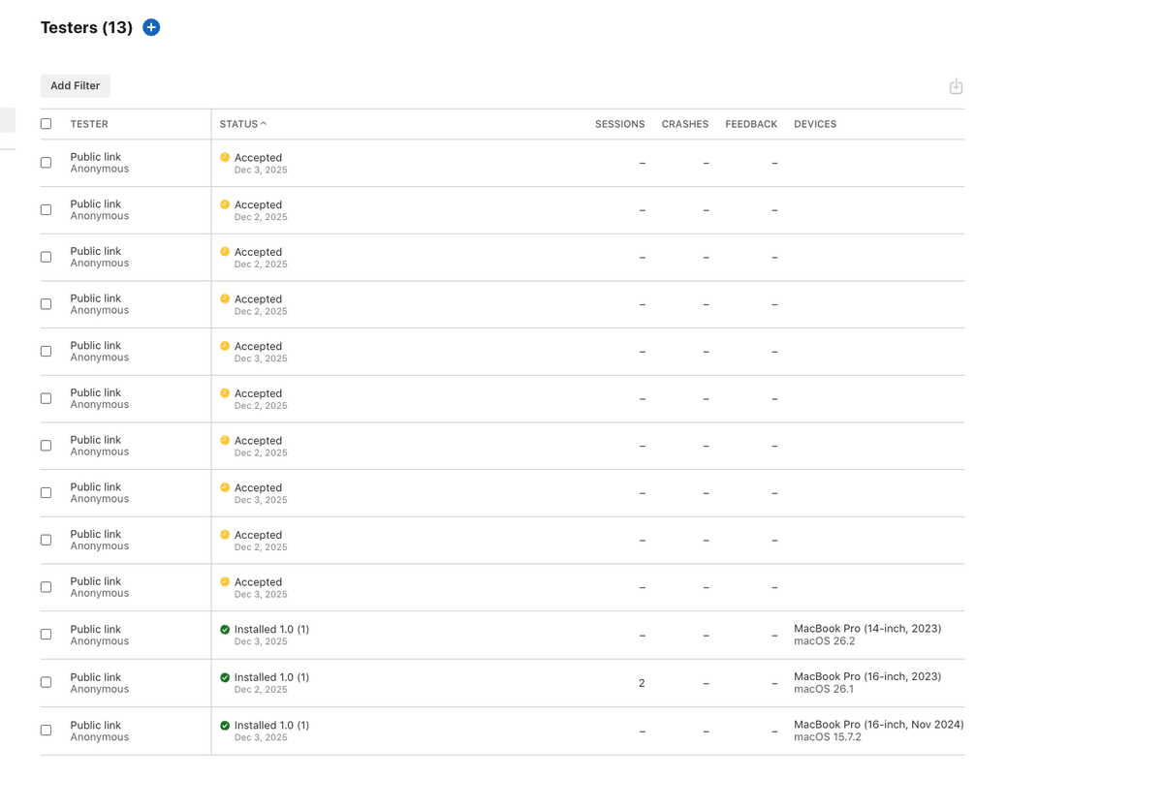The image size is (1163, 810).
Task: Click the Add Filter button
Action: tap(75, 86)
